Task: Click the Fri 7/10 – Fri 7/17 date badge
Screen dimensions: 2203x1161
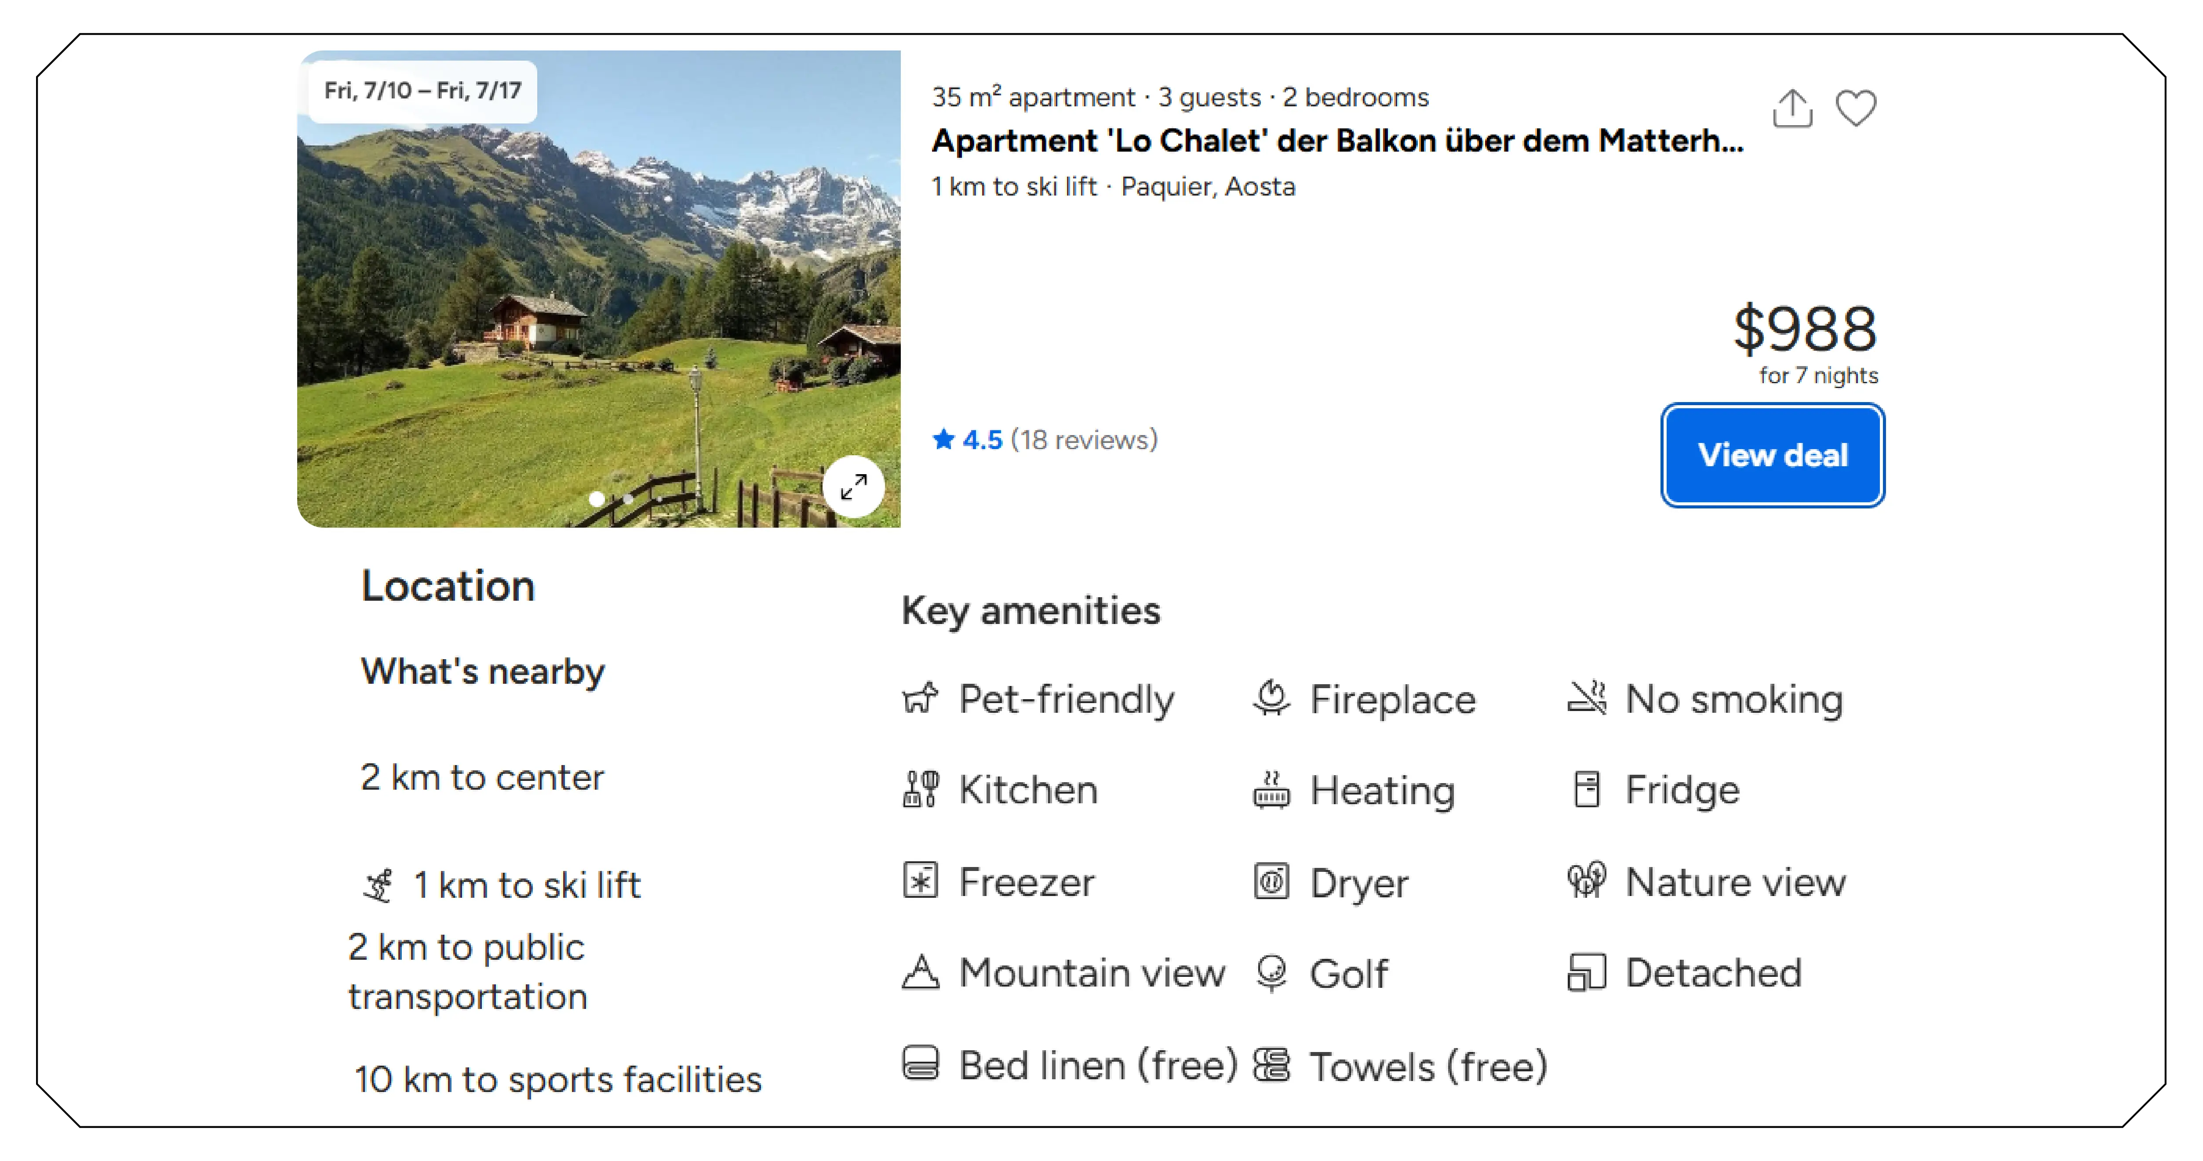Action: point(422,91)
